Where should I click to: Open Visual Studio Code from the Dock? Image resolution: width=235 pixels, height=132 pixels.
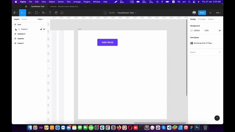pos(169,128)
